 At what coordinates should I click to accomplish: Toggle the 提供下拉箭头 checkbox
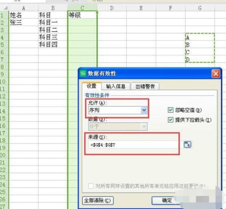[170, 120]
